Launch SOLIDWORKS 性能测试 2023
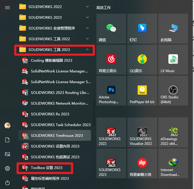Image resolution: width=194 pixels, height=189 pixels. [x=54, y=157]
